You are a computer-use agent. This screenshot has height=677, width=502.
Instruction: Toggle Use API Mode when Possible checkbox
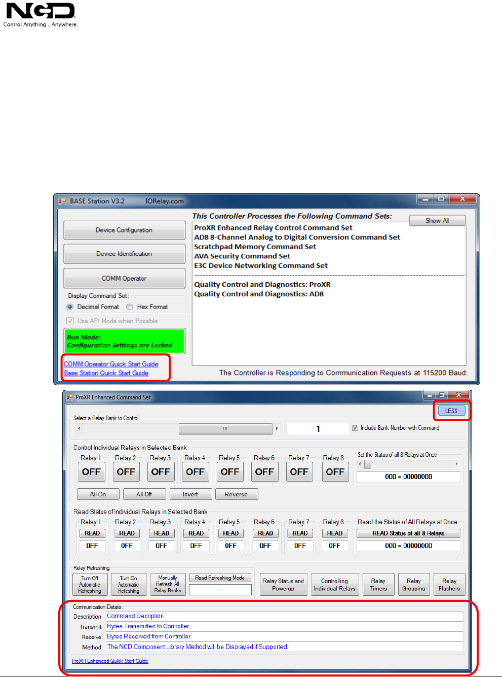click(70, 321)
